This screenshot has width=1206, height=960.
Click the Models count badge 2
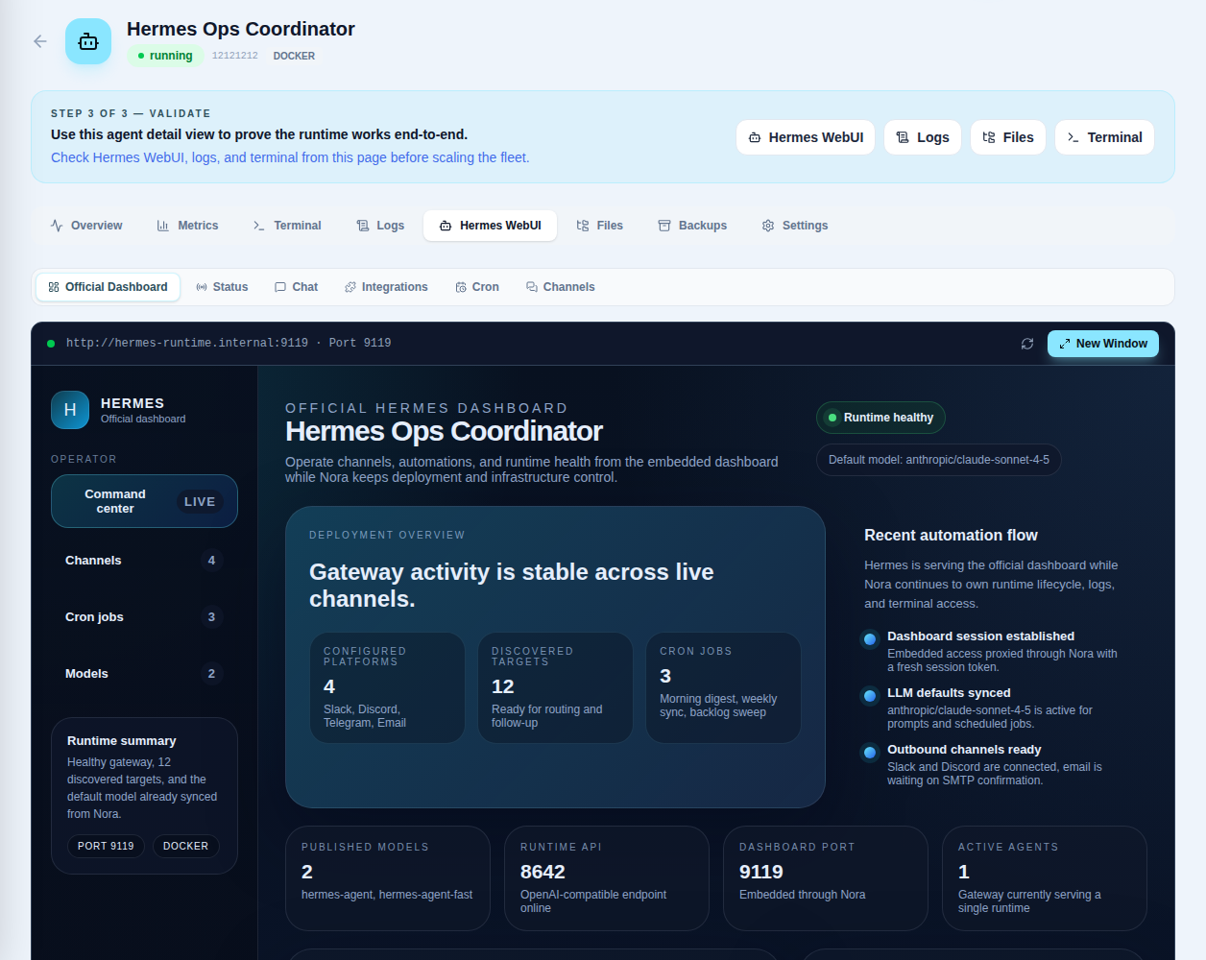click(211, 674)
